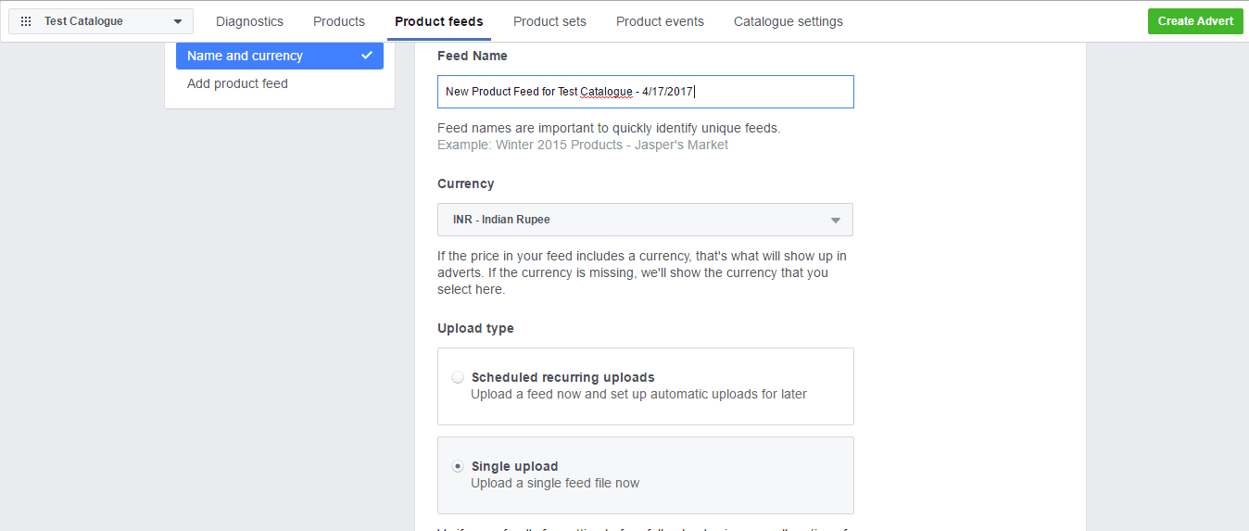
Task: Switch to the Diagnostics tab
Action: point(249,21)
